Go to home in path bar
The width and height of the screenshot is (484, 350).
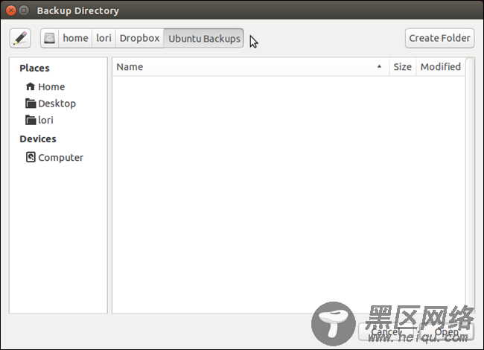pos(75,38)
